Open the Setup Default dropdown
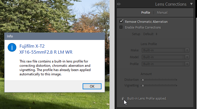The width and height of the screenshot is (197, 109). coord(150,34)
